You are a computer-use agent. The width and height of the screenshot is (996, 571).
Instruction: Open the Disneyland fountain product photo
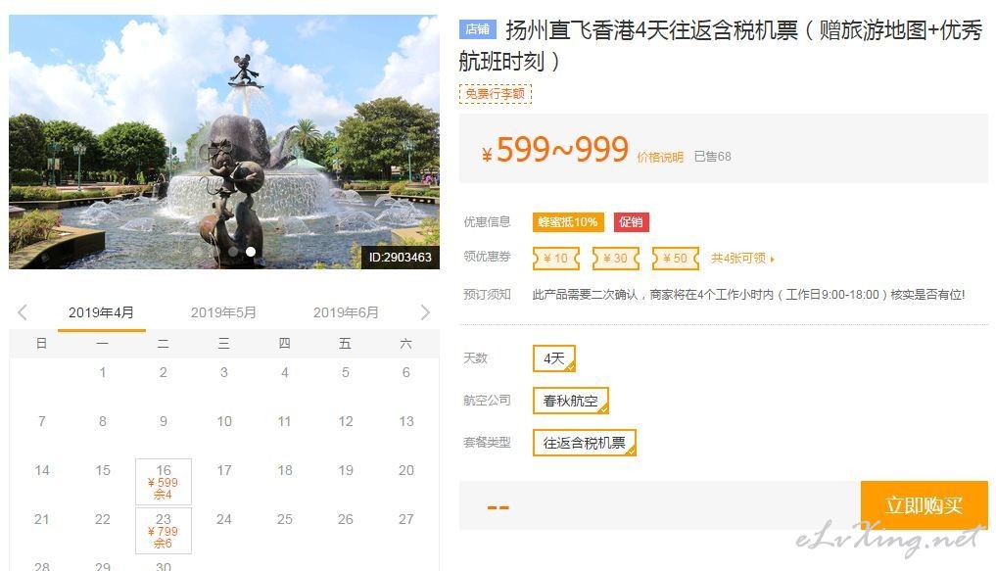224,142
